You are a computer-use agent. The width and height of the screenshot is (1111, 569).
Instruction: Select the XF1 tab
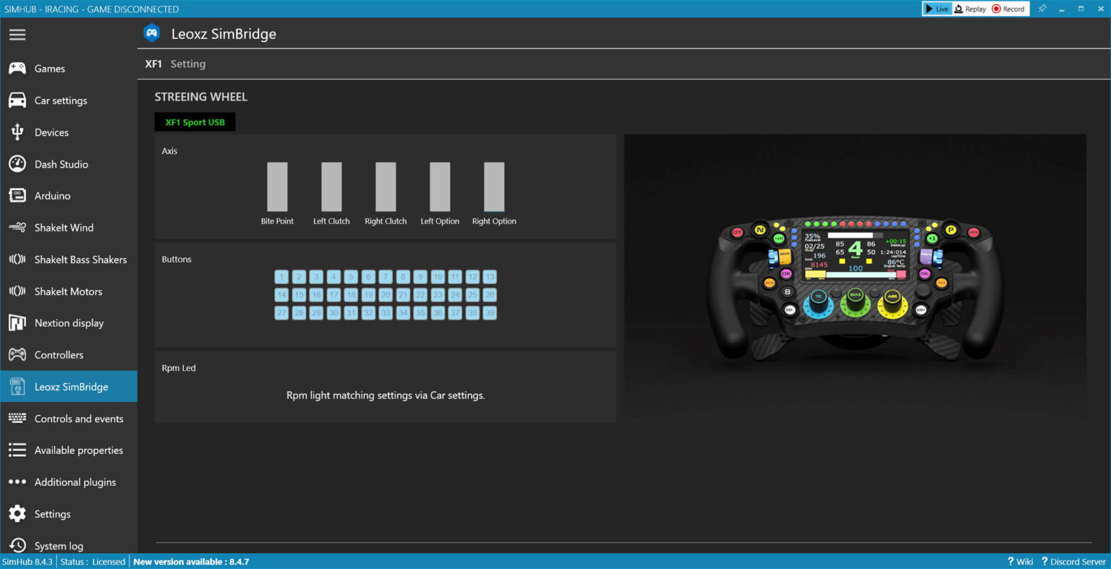(153, 64)
